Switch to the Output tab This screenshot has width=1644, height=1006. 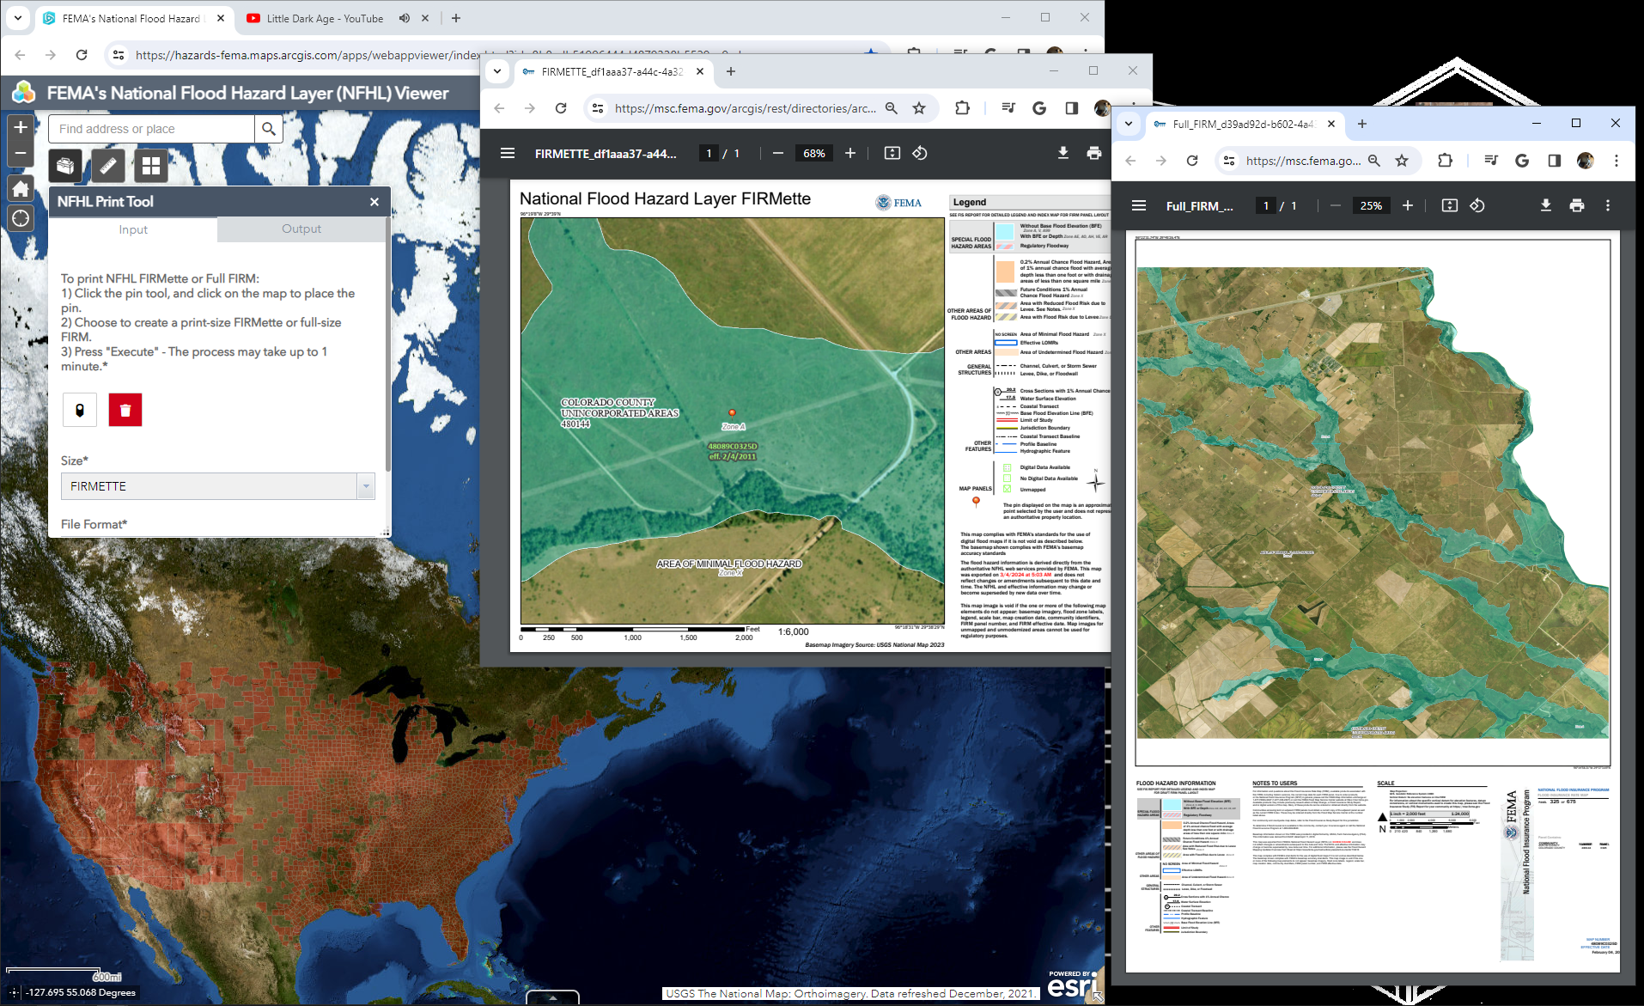pos(301,229)
